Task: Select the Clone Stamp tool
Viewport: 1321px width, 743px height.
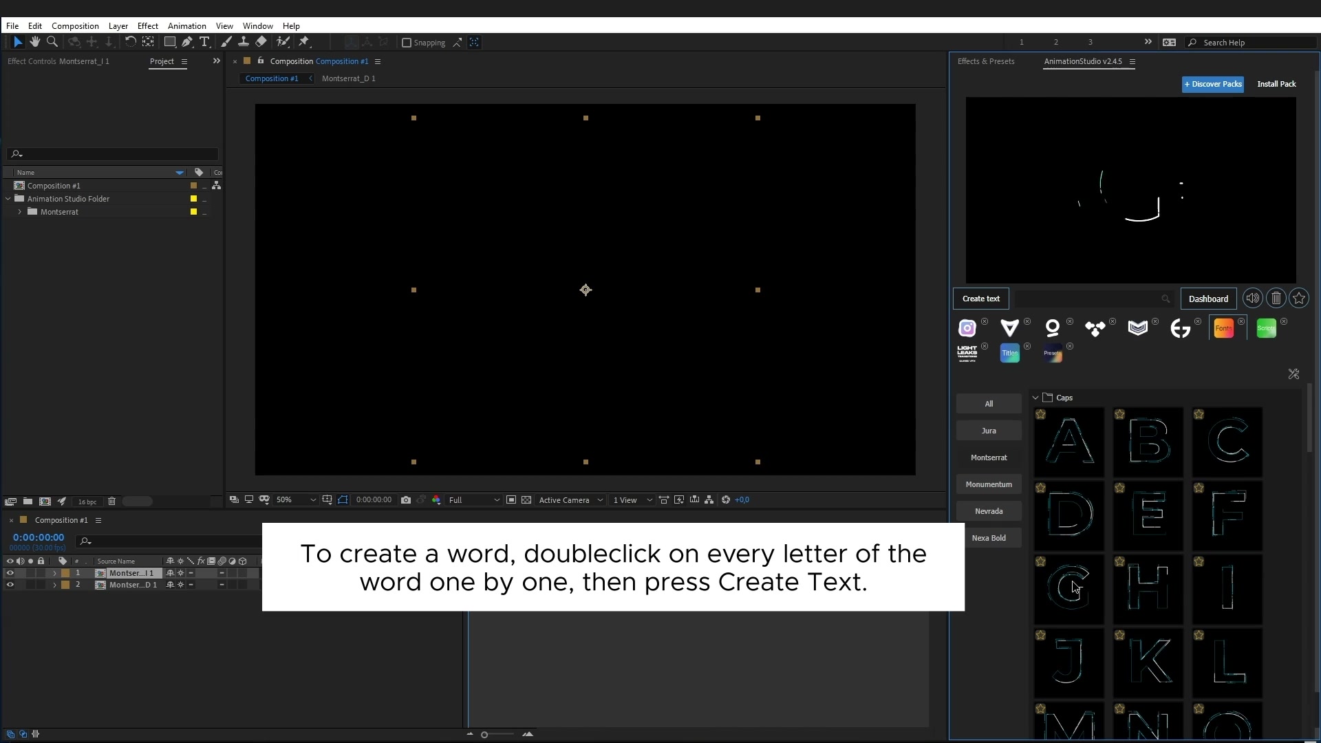Action: tap(244, 42)
